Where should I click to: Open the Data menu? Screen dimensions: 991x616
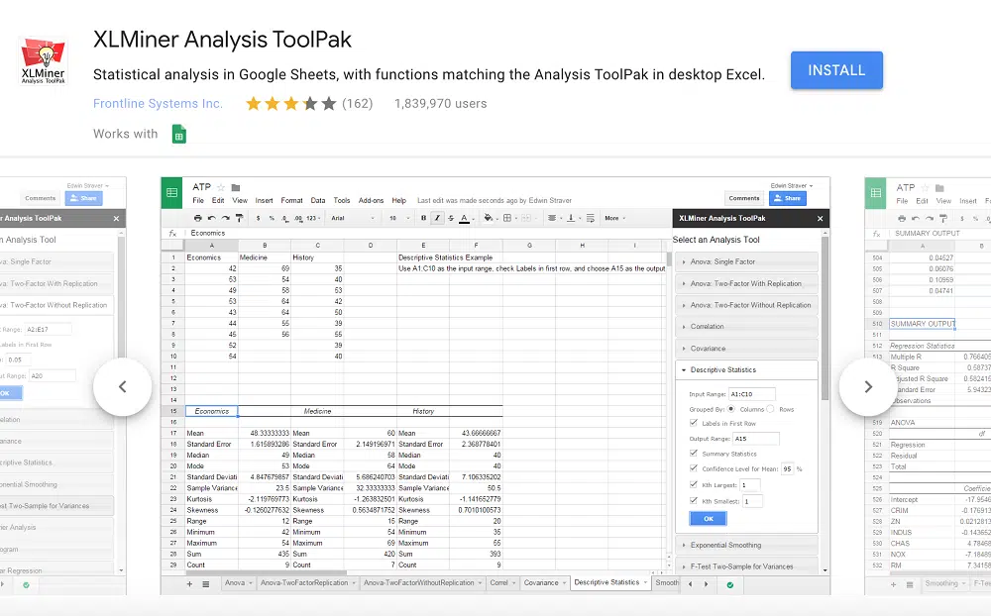pyautogui.click(x=318, y=200)
